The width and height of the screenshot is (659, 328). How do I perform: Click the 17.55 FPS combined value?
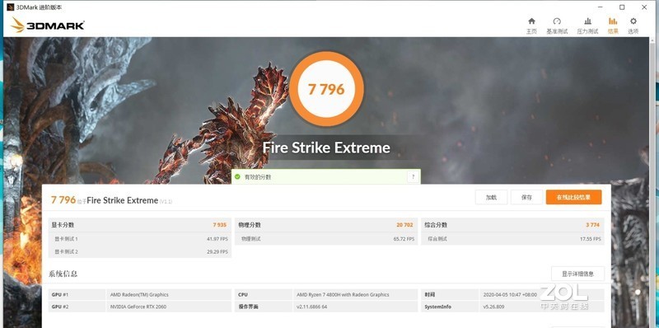coord(591,239)
